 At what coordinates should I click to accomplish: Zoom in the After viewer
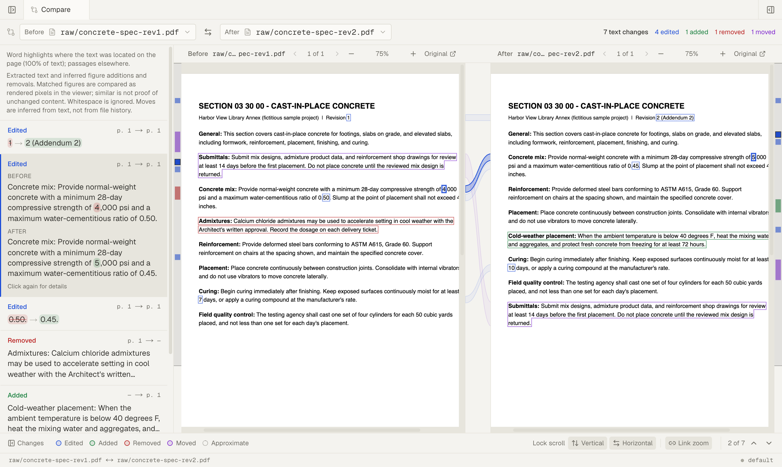(723, 54)
